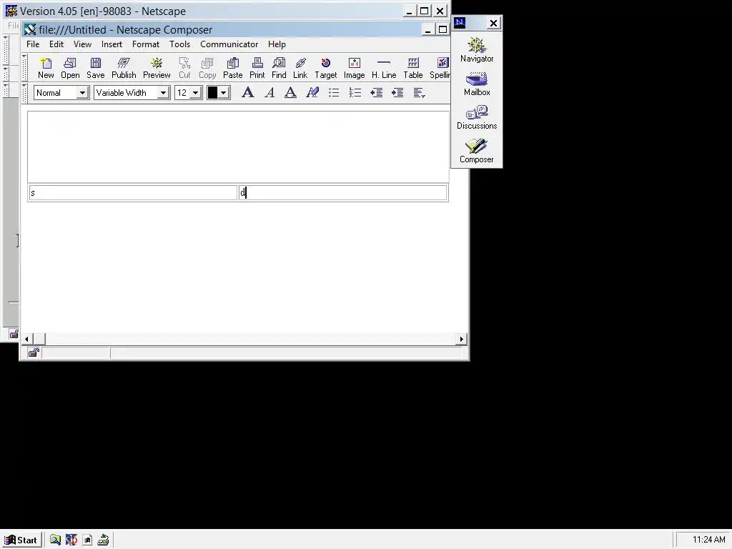Increase indent of the paragraph
Viewport: 732px width, 549px height.
point(397,92)
